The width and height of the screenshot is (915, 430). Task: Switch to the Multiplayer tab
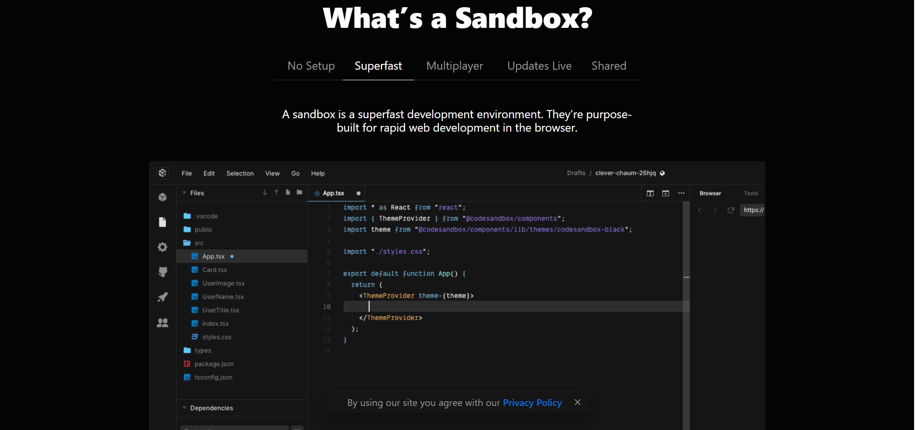454,66
